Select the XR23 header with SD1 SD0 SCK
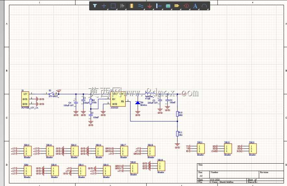The height and width of the screenshot is (186, 287). pos(253,148)
